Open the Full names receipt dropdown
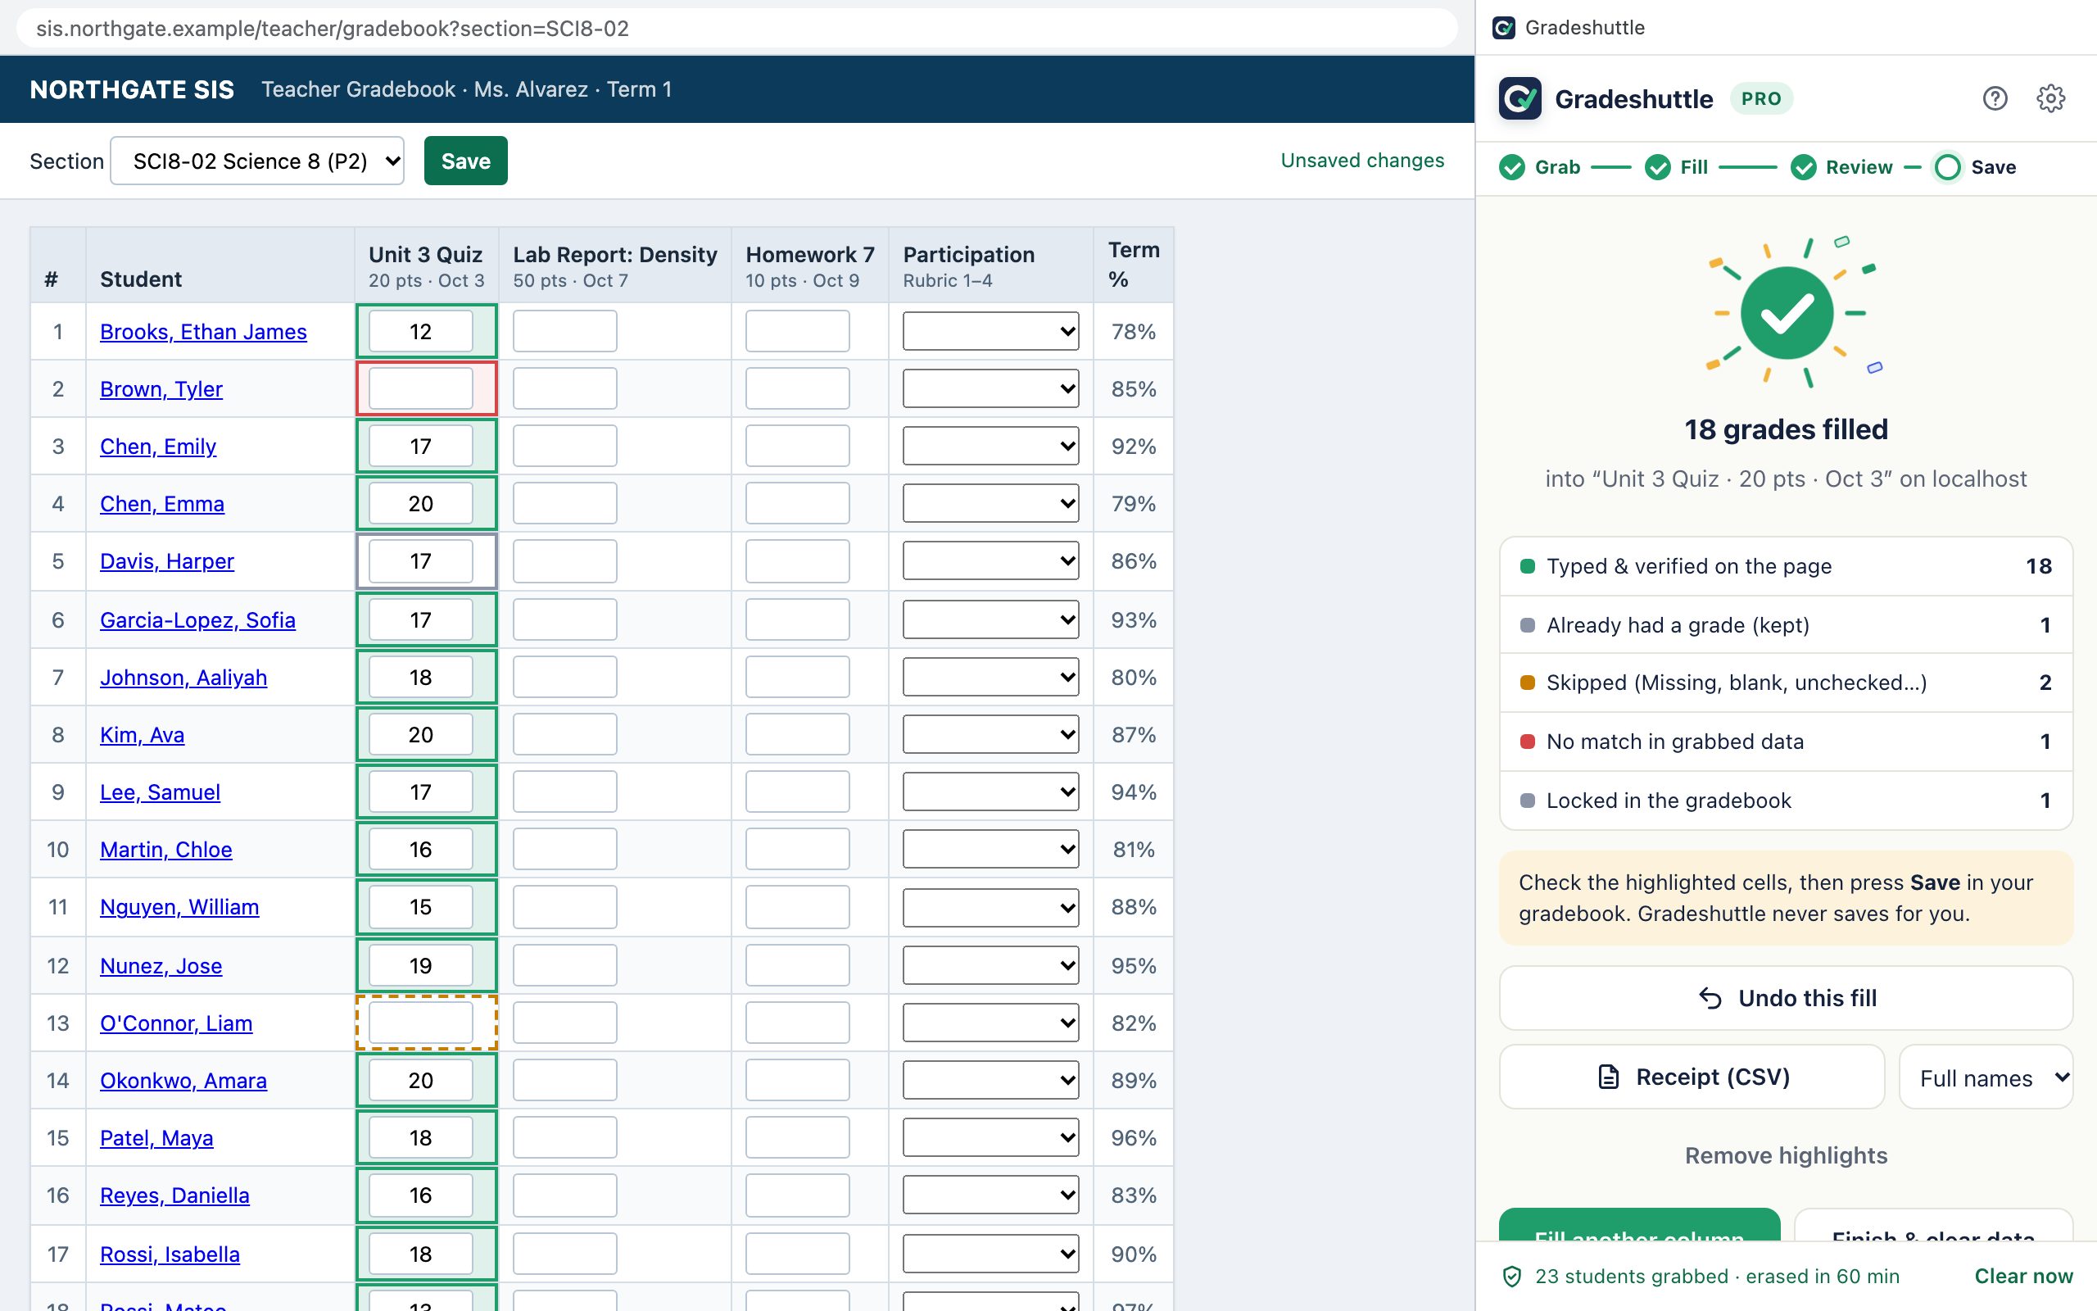This screenshot has height=1311, width=2097. click(1986, 1077)
